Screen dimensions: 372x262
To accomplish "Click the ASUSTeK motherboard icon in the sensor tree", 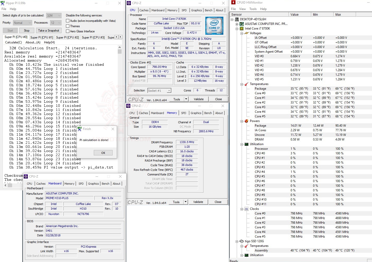I will 242,24.
